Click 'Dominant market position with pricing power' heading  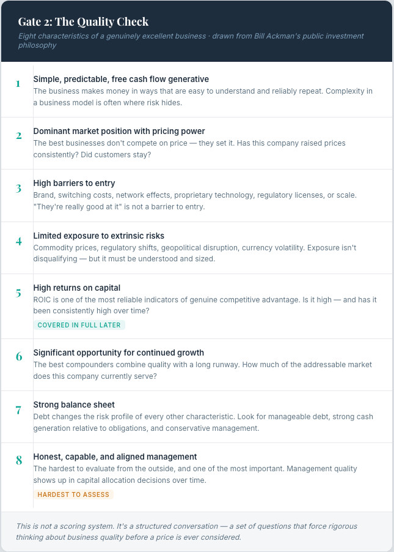[x=119, y=131]
